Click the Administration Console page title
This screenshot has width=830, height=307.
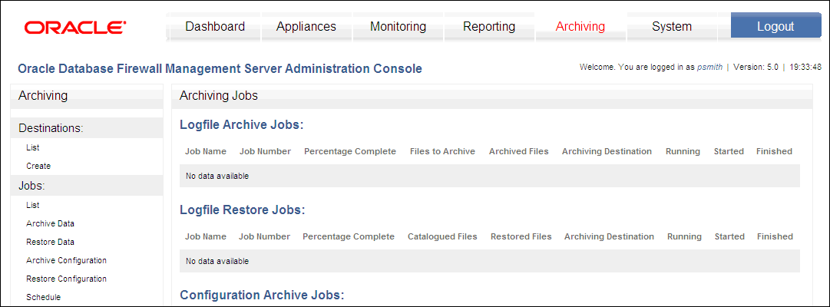pyautogui.click(x=220, y=69)
